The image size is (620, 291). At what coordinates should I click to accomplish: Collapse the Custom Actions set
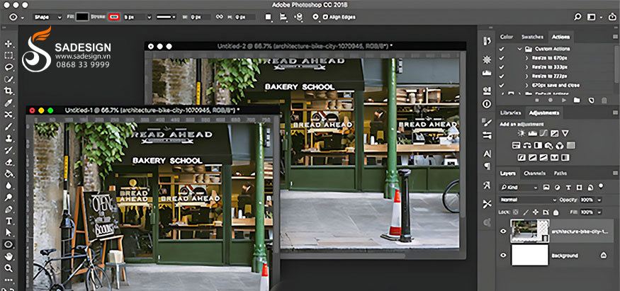(520, 49)
